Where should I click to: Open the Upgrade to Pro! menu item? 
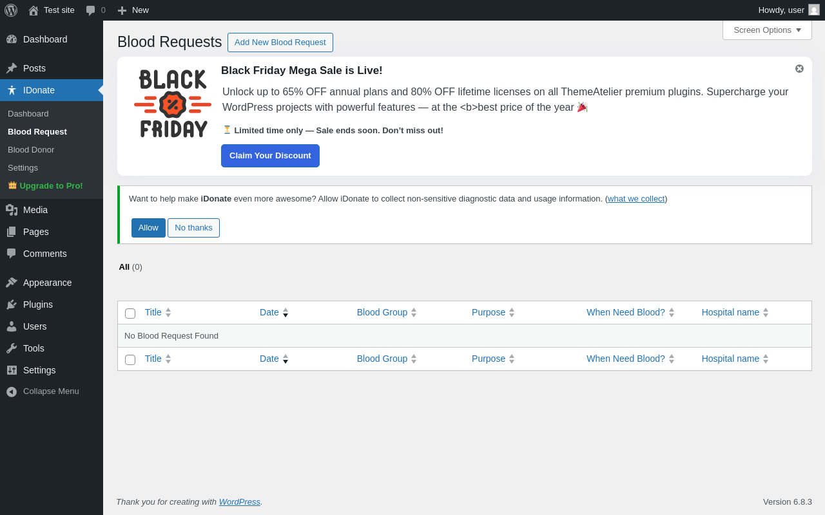51,186
